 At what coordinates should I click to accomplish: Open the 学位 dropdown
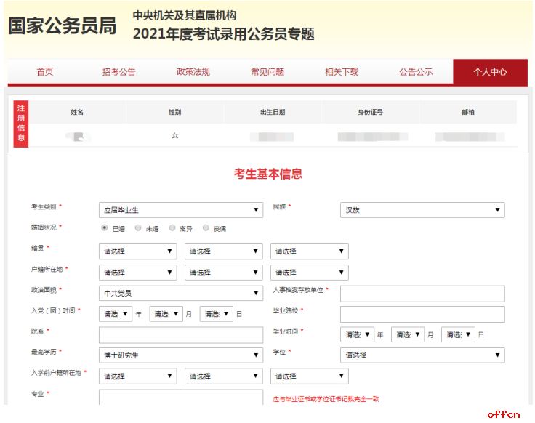pos(422,355)
